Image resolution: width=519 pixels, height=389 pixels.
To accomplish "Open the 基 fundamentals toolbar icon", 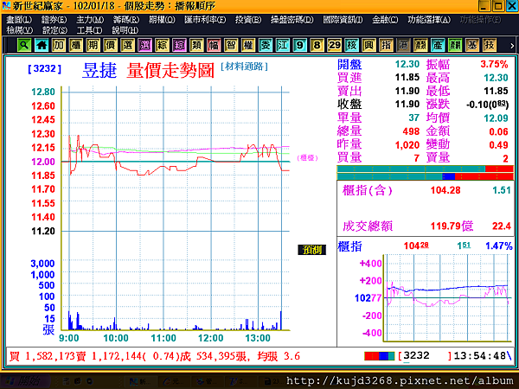I will coord(471,45).
